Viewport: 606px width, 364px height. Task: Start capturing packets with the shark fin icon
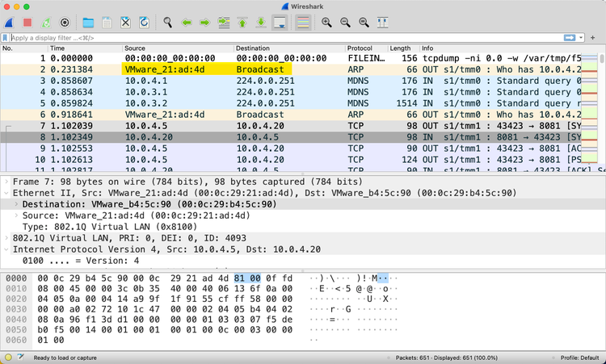[9, 23]
